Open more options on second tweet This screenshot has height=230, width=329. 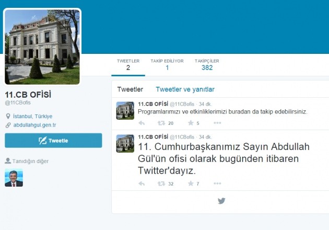coord(217,183)
